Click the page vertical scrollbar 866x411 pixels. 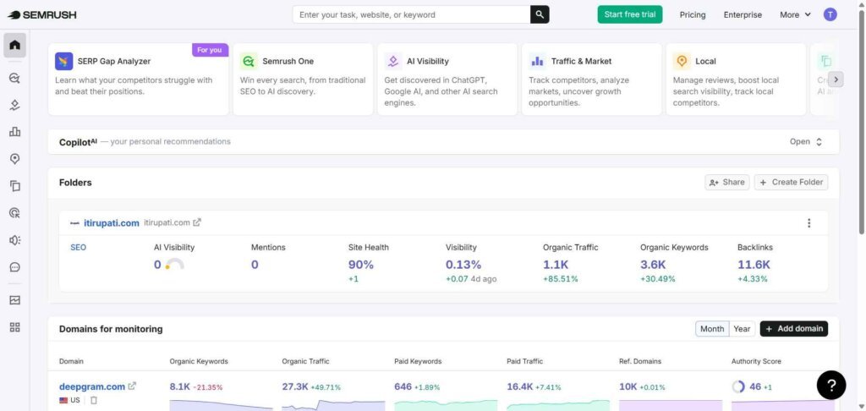(862, 122)
